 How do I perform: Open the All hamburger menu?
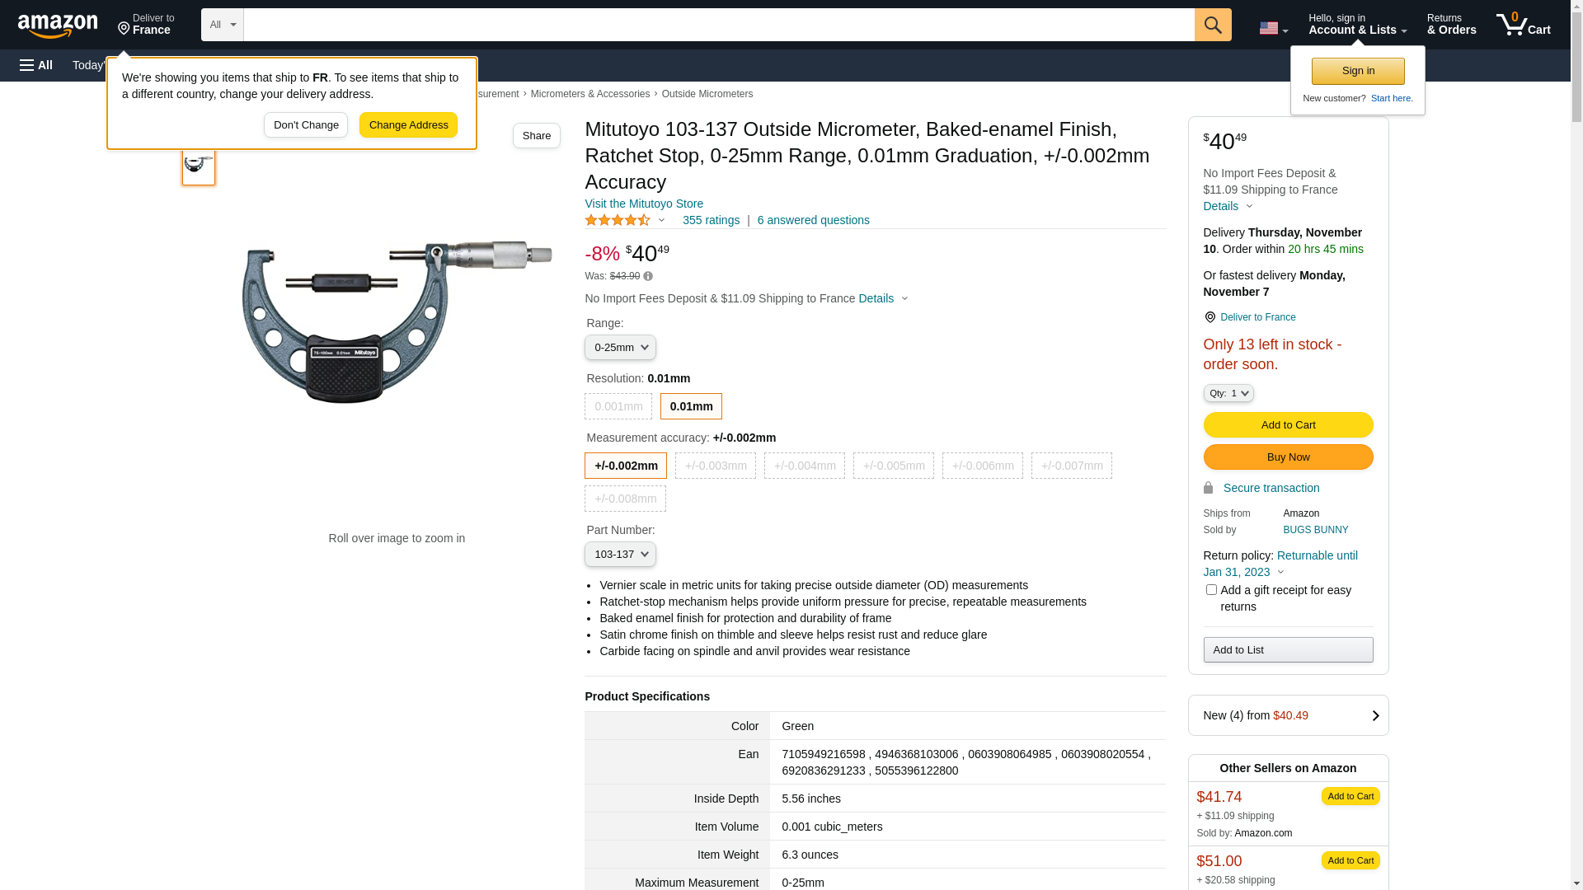(x=36, y=65)
